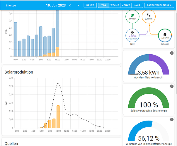Switch to the JAHR period view
Viewport: 177px width, 146px height.
137,5
